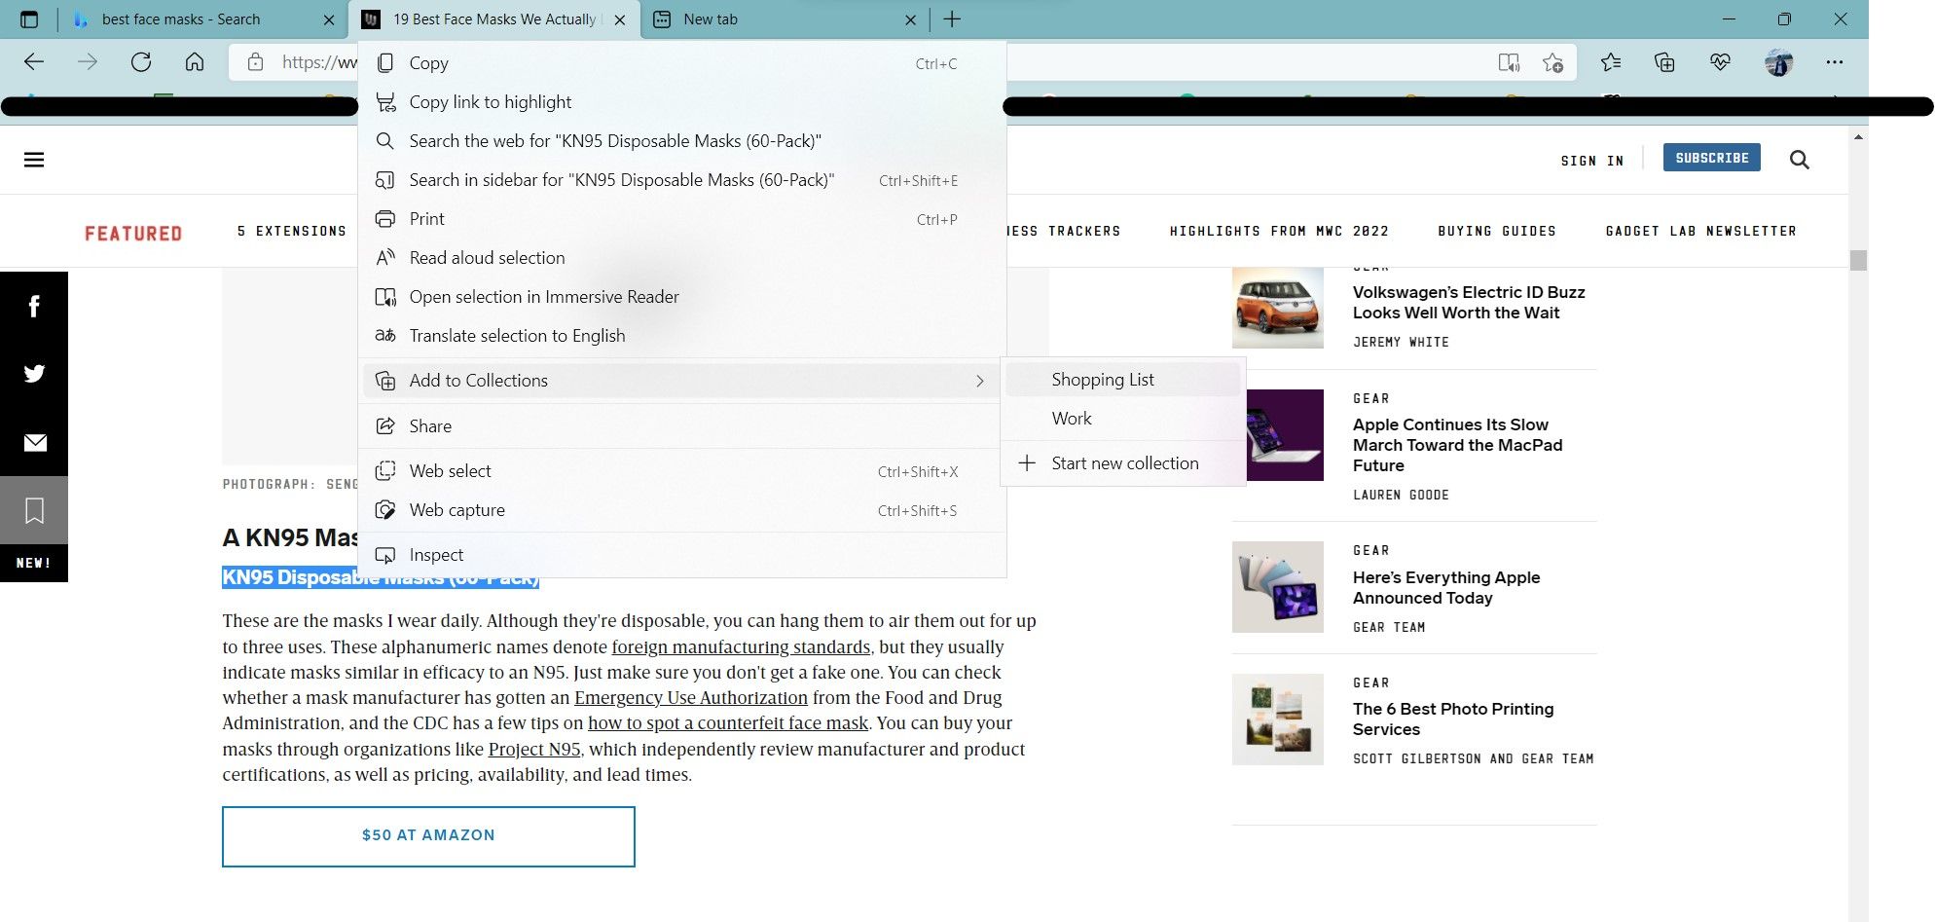Open the BUYING GUIDES nav link
The width and height of the screenshot is (1935, 922).
pyautogui.click(x=1497, y=232)
